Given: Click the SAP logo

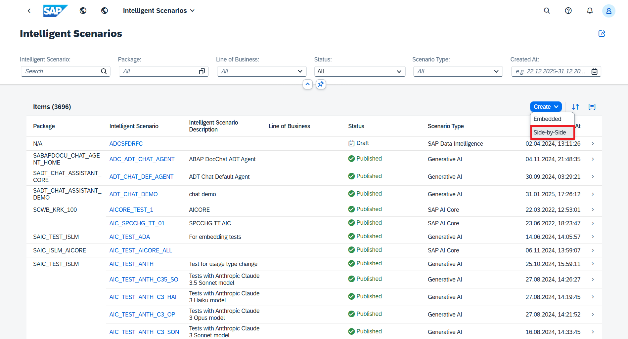Looking at the screenshot, I should tap(56, 11).
